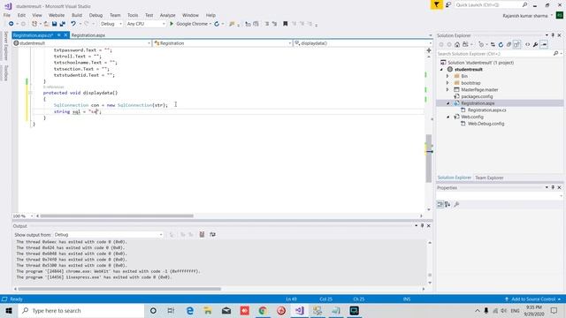566x318 pixels.
Task: Click the New Project toolbar icon
Action: tap(34, 24)
